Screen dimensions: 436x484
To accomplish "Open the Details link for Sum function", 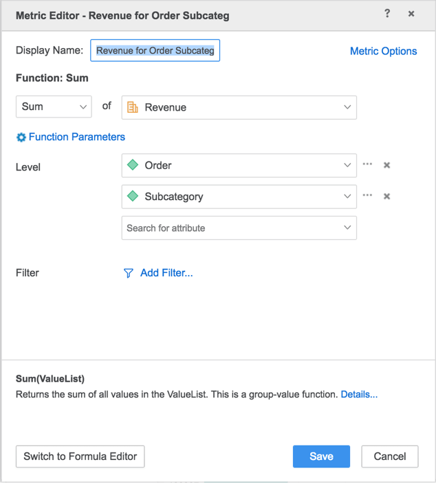I will click(x=359, y=395).
